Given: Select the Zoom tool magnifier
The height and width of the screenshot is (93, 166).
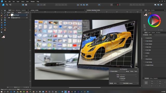Looking at the screenshot, I should [x=2, y=32].
